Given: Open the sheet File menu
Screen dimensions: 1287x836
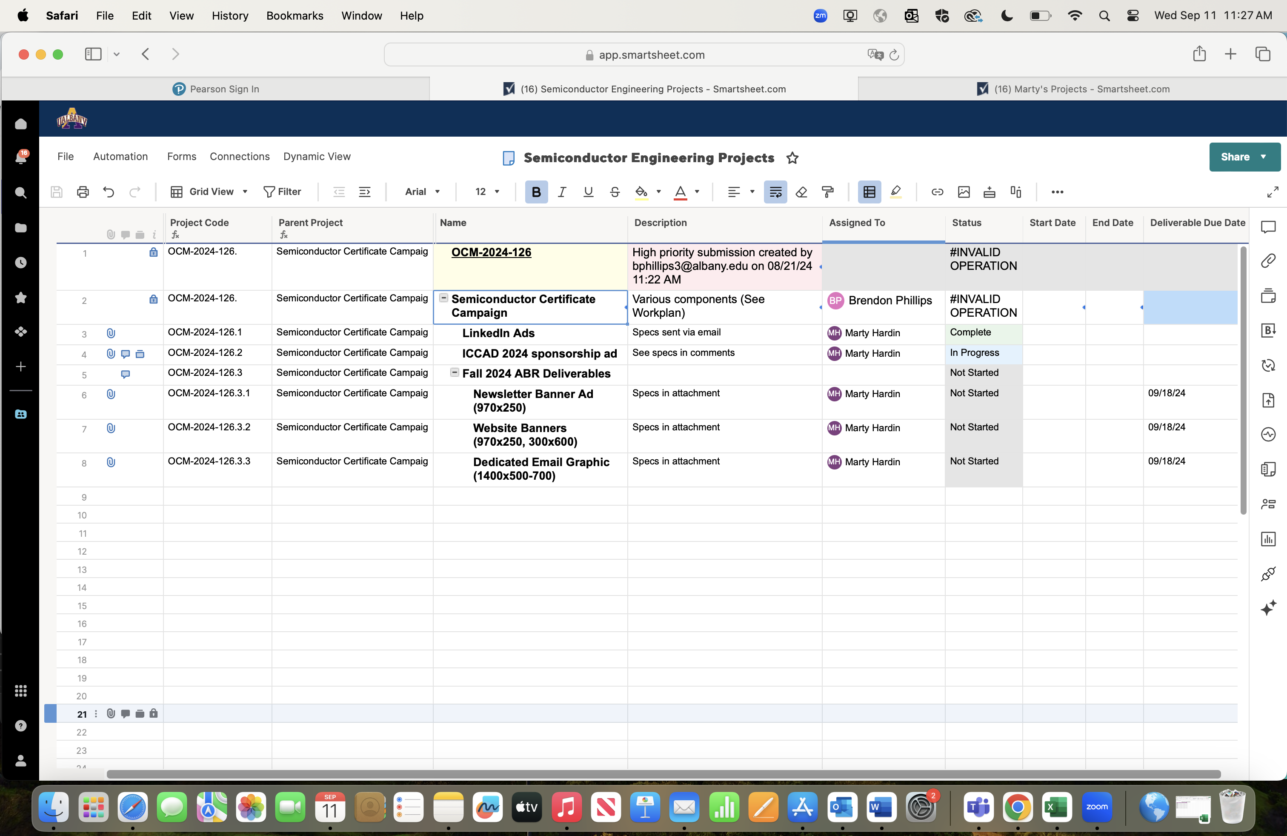Looking at the screenshot, I should pyautogui.click(x=66, y=157).
